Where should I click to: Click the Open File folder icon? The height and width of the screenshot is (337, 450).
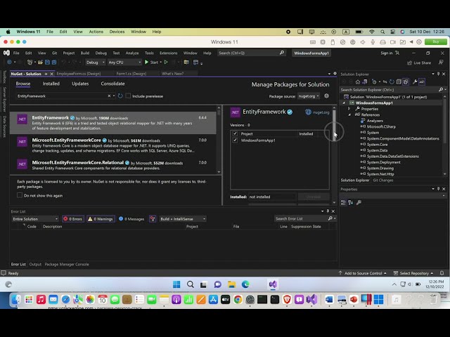tap(41, 62)
